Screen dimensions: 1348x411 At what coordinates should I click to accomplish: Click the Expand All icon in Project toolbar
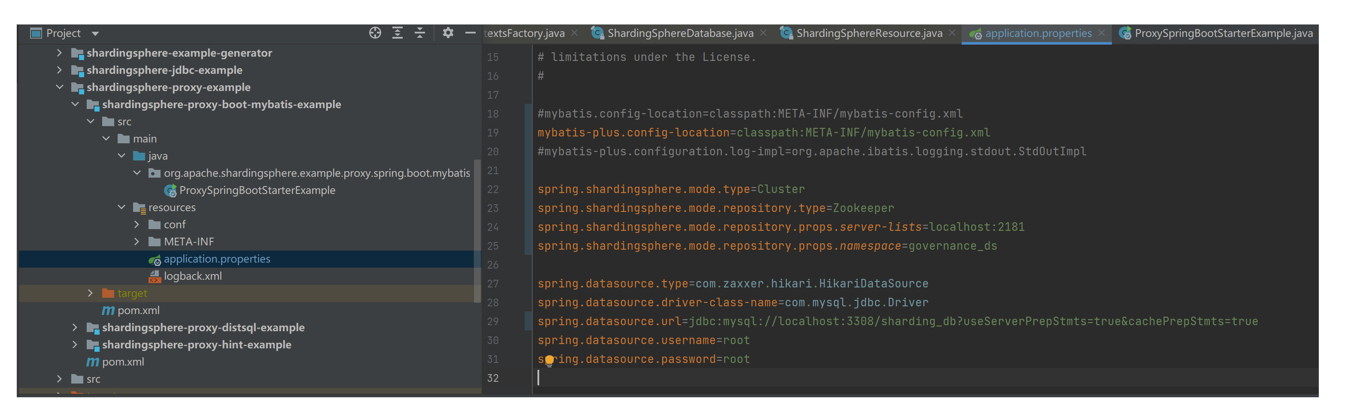[397, 33]
